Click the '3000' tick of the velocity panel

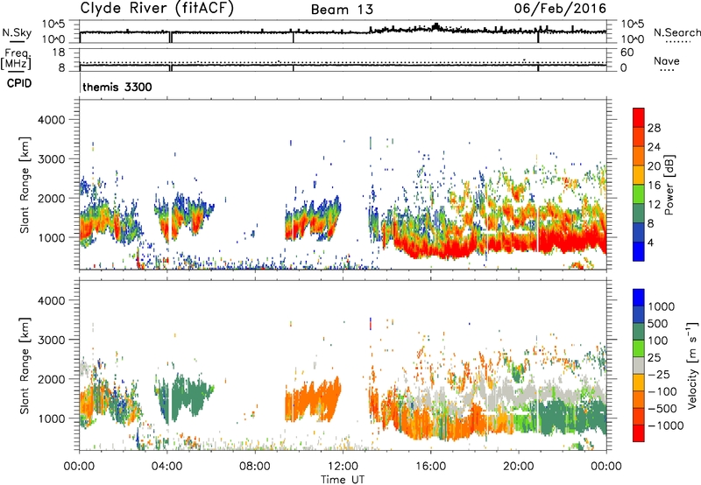(52, 340)
